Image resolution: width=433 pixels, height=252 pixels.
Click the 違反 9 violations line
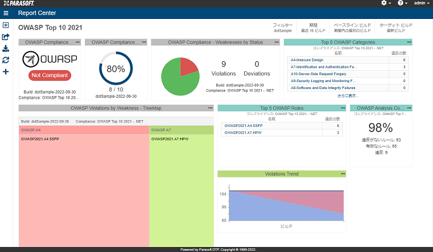pyautogui.click(x=381, y=152)
